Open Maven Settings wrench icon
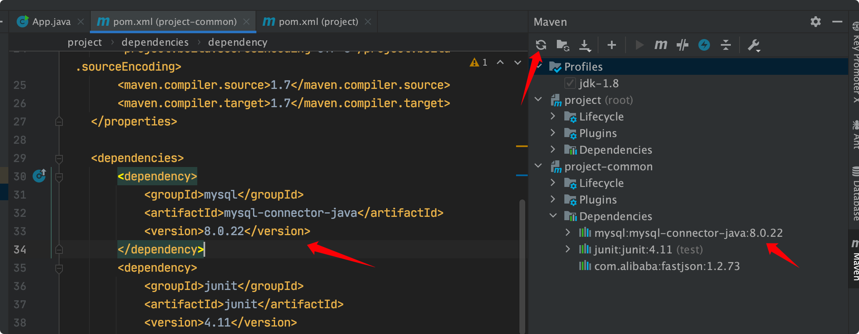The width and height of the screenshot is (859, 334). pos(754,45)
